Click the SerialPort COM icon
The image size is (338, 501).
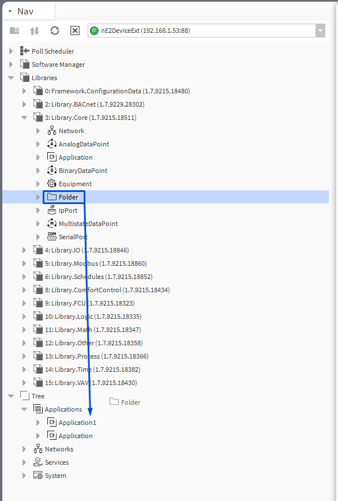pyautogui.click(x=51, y=236)
